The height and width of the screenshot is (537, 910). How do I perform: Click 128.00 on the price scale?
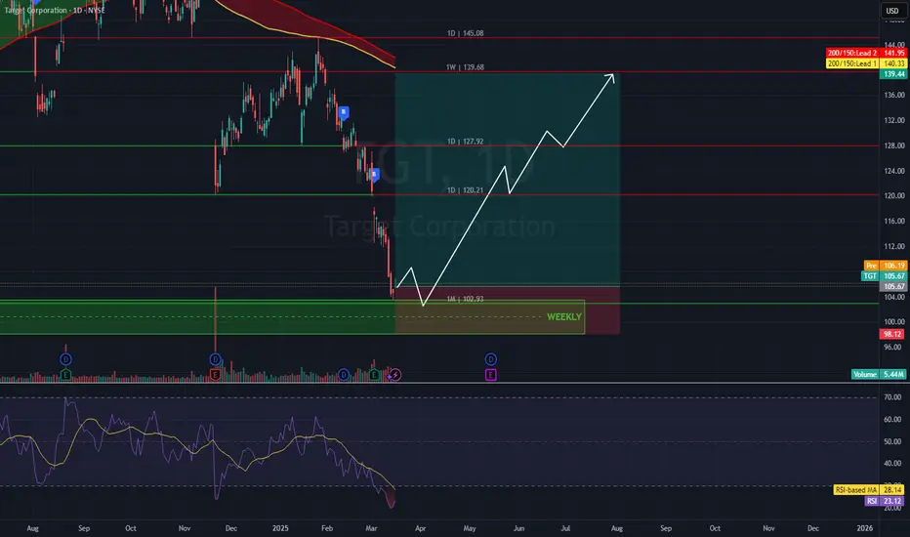point(894,145)
